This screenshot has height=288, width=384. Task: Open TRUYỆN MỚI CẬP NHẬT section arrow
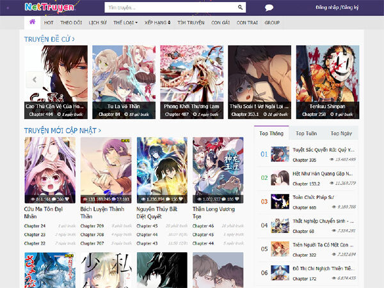click(x=99, y=131)
